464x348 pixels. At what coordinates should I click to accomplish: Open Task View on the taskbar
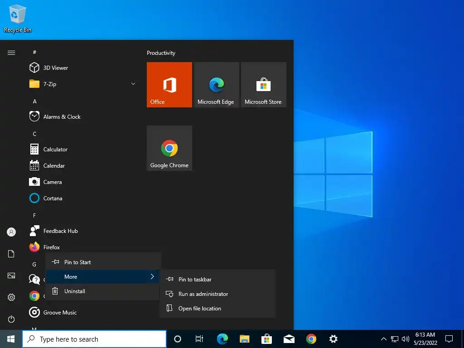coord(199,339)
